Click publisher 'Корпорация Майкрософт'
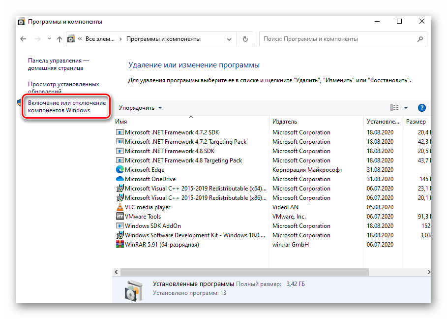This screenshot has height=319, width=447. point(307,170)
